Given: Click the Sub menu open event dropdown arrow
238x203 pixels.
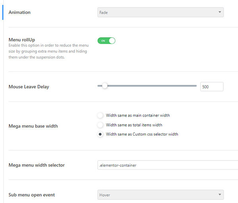Looking at the screenshot, I should (220, 195).
